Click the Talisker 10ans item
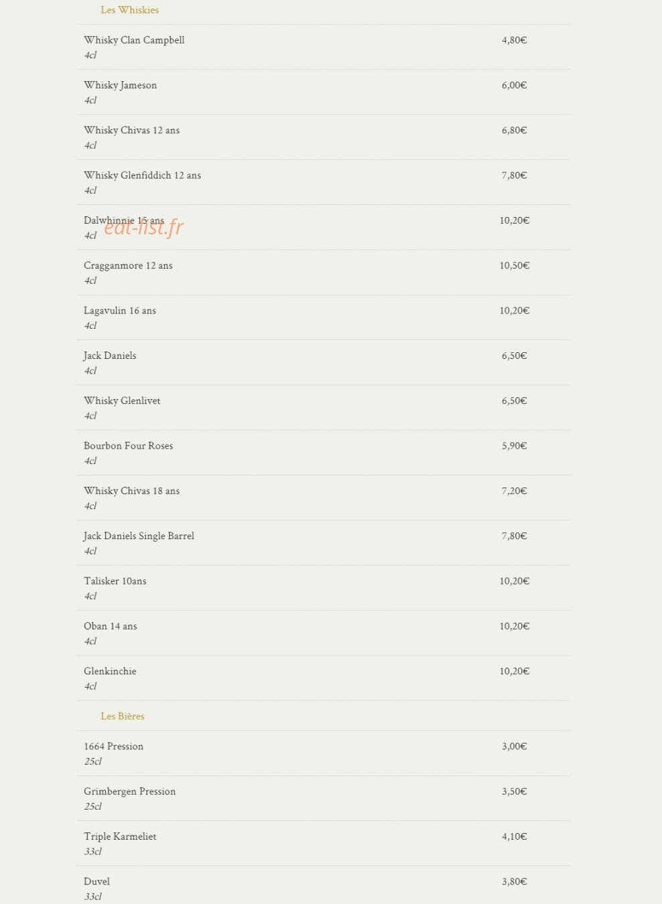This screenshot has width=662, height=904. 323,588
